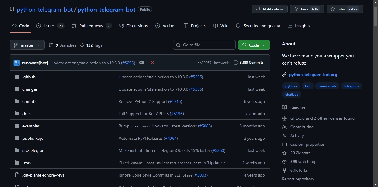Open the src/telegram folder name
This screenshot has height=187, width=378.
tap(34, 150)
